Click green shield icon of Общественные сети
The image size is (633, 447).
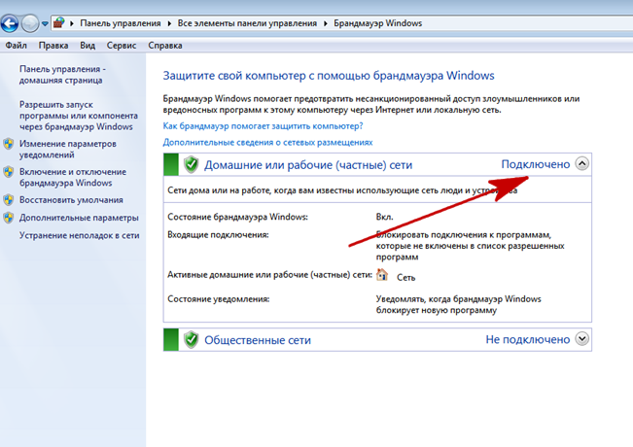[x=191, y=340]
